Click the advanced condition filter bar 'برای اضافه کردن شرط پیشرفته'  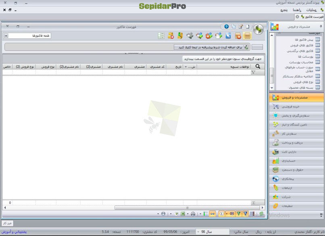[x=211, y=47]
